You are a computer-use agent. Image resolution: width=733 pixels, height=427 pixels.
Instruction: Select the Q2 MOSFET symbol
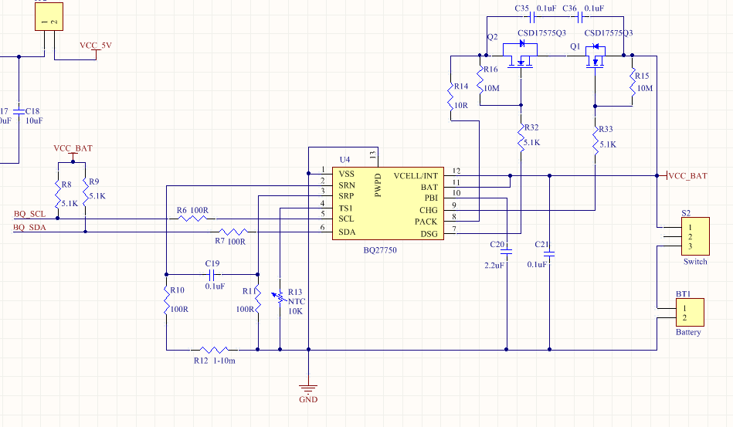(520, 56)
